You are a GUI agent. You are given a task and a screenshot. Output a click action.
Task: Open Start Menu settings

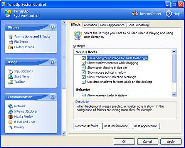coord(22,77)
